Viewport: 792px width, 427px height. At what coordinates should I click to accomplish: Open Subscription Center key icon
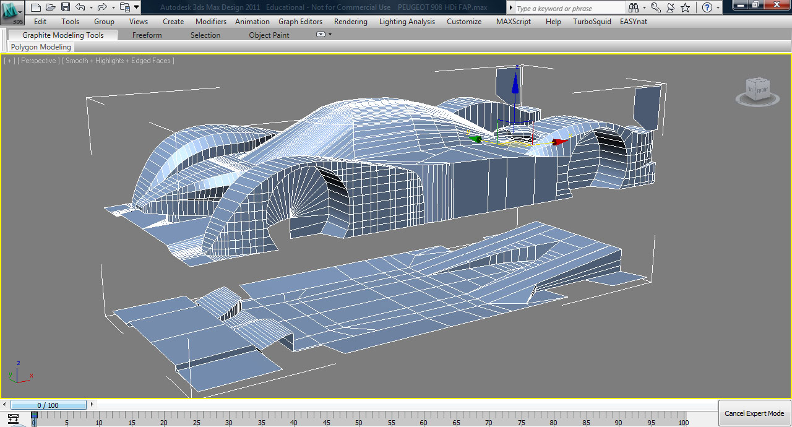click(x=655, y=8)
